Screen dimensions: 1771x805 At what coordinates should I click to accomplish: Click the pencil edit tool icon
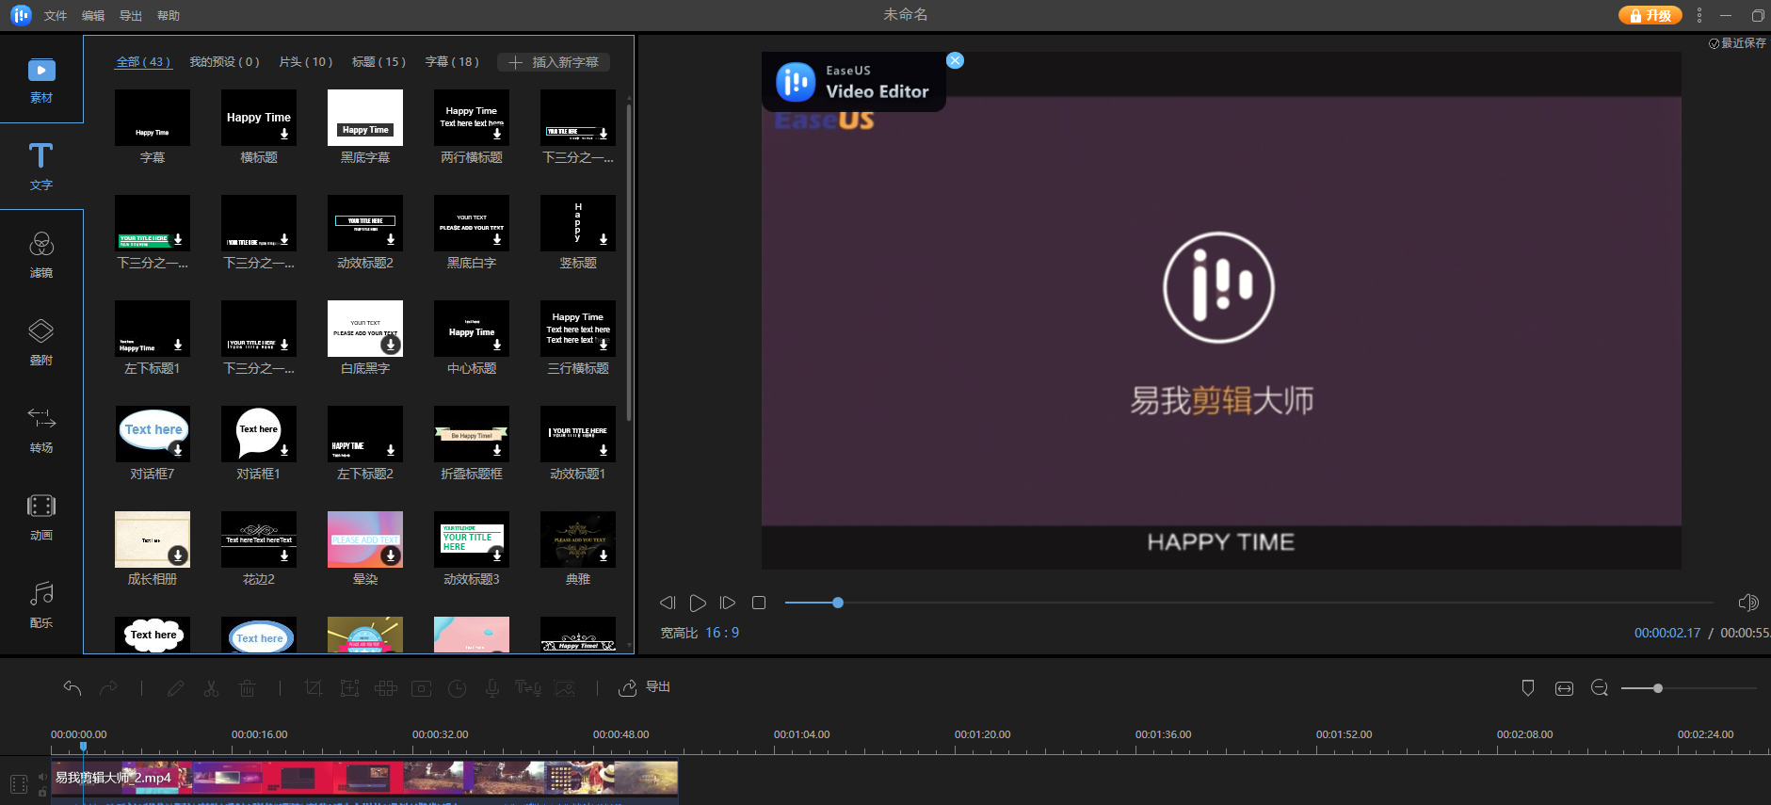175,688
